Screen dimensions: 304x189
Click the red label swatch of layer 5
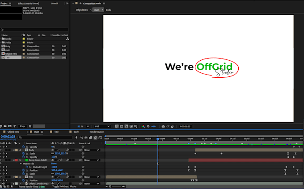[x=17, y=160]
